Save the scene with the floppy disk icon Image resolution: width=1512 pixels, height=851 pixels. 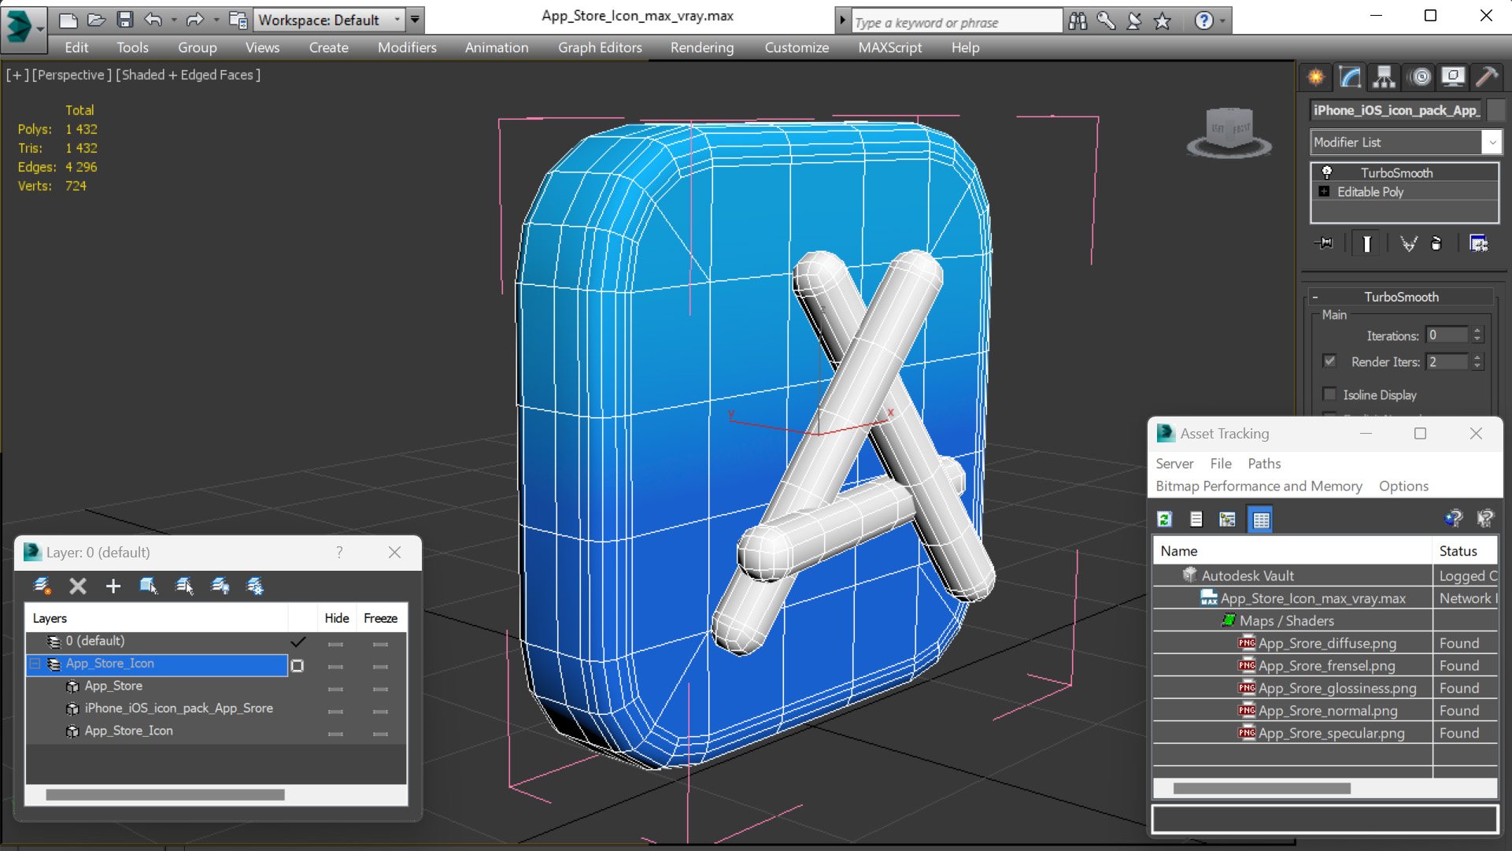pos(124,20)
